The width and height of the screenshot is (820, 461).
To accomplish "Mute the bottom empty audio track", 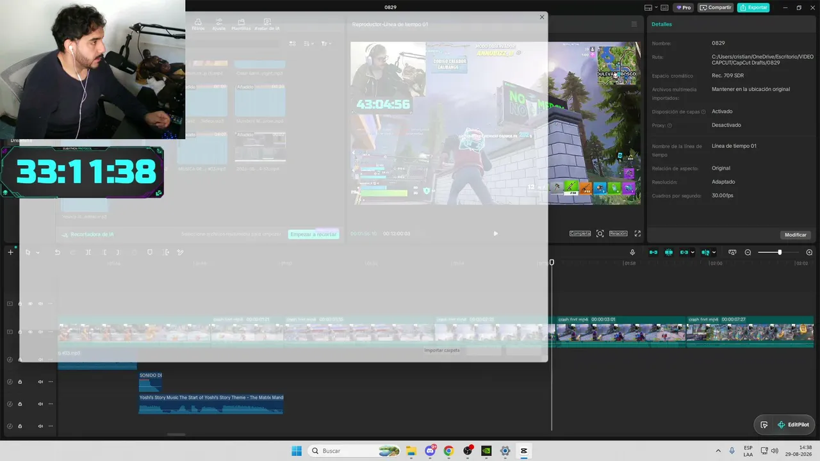I will [40, 426].
